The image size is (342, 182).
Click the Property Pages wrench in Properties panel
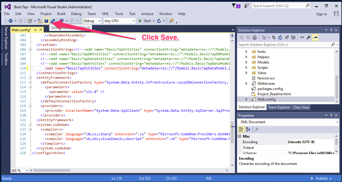pos(257,129)
